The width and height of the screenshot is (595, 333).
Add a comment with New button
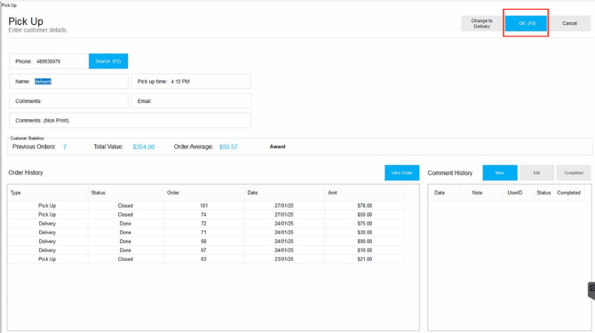(x=500, y=172)
